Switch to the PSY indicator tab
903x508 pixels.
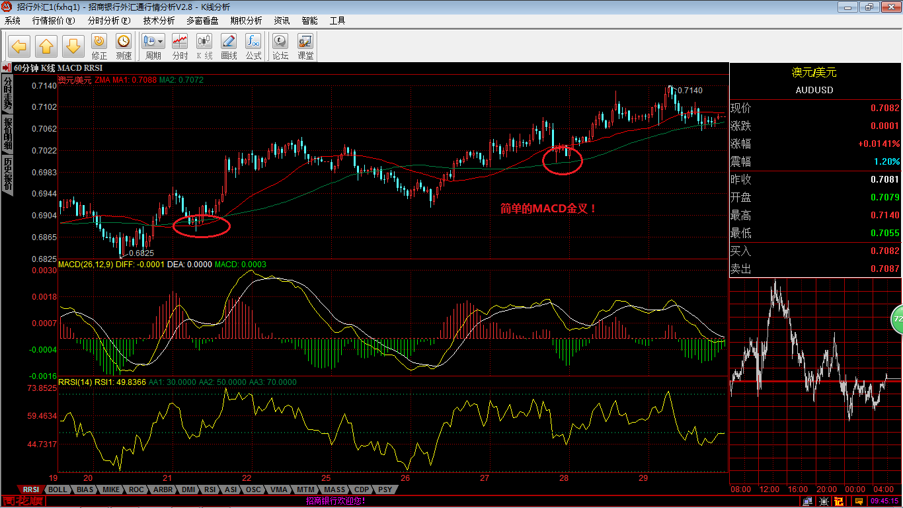tap(385, 489)
